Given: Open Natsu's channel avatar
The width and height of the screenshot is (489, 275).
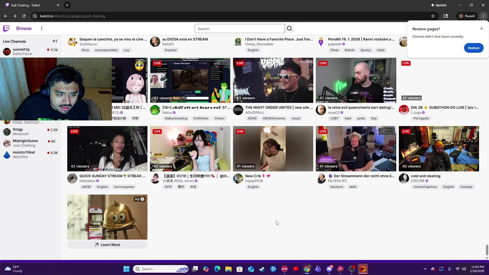Looking at the screenshot, I should pyautogui.click(x=155, y=110).
